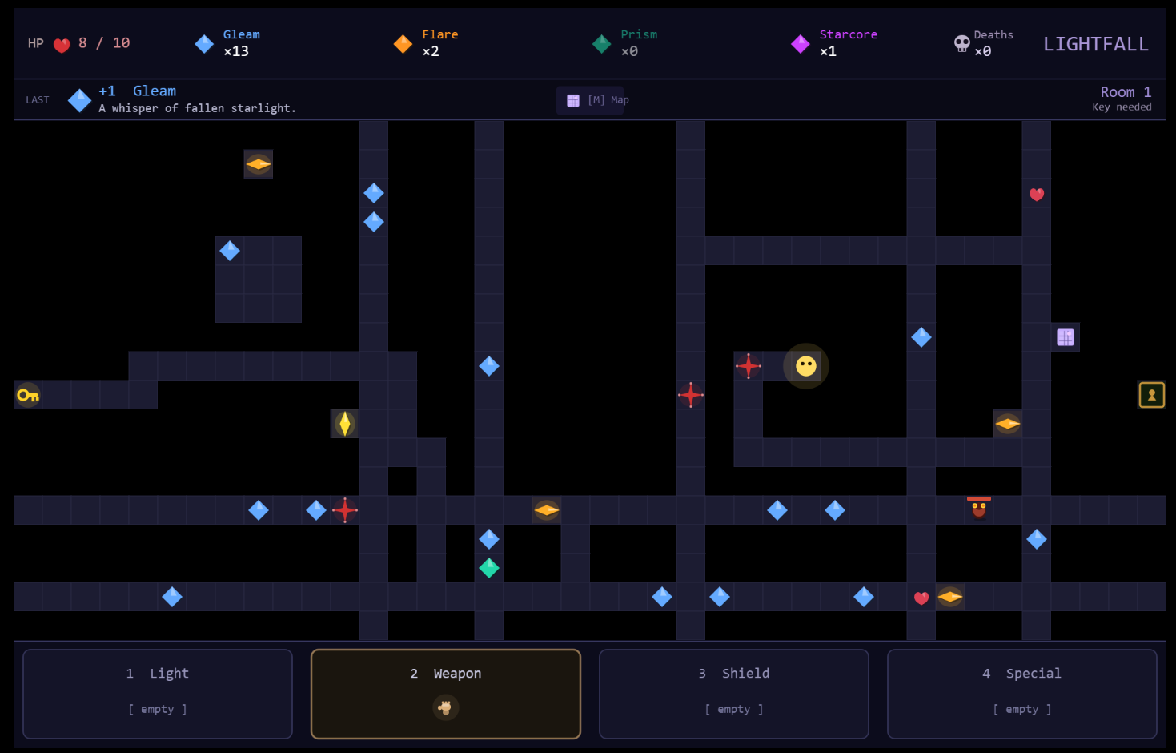The width and height of the screenshot is (1176, 753).
Task: Click the red spike trap directly left of the player
Action: (x=749, y=366)
